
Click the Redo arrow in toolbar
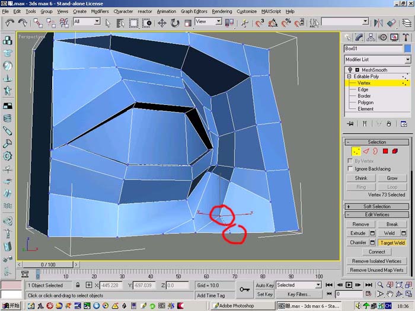pyautogui.click(x=23, y=23)
